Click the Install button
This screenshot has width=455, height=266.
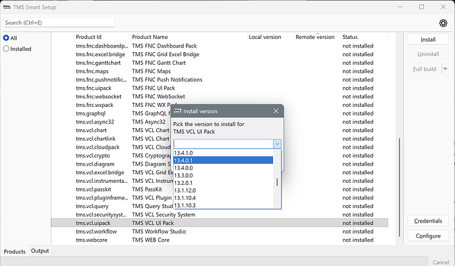pyautogui.click(x=428, y=40)
